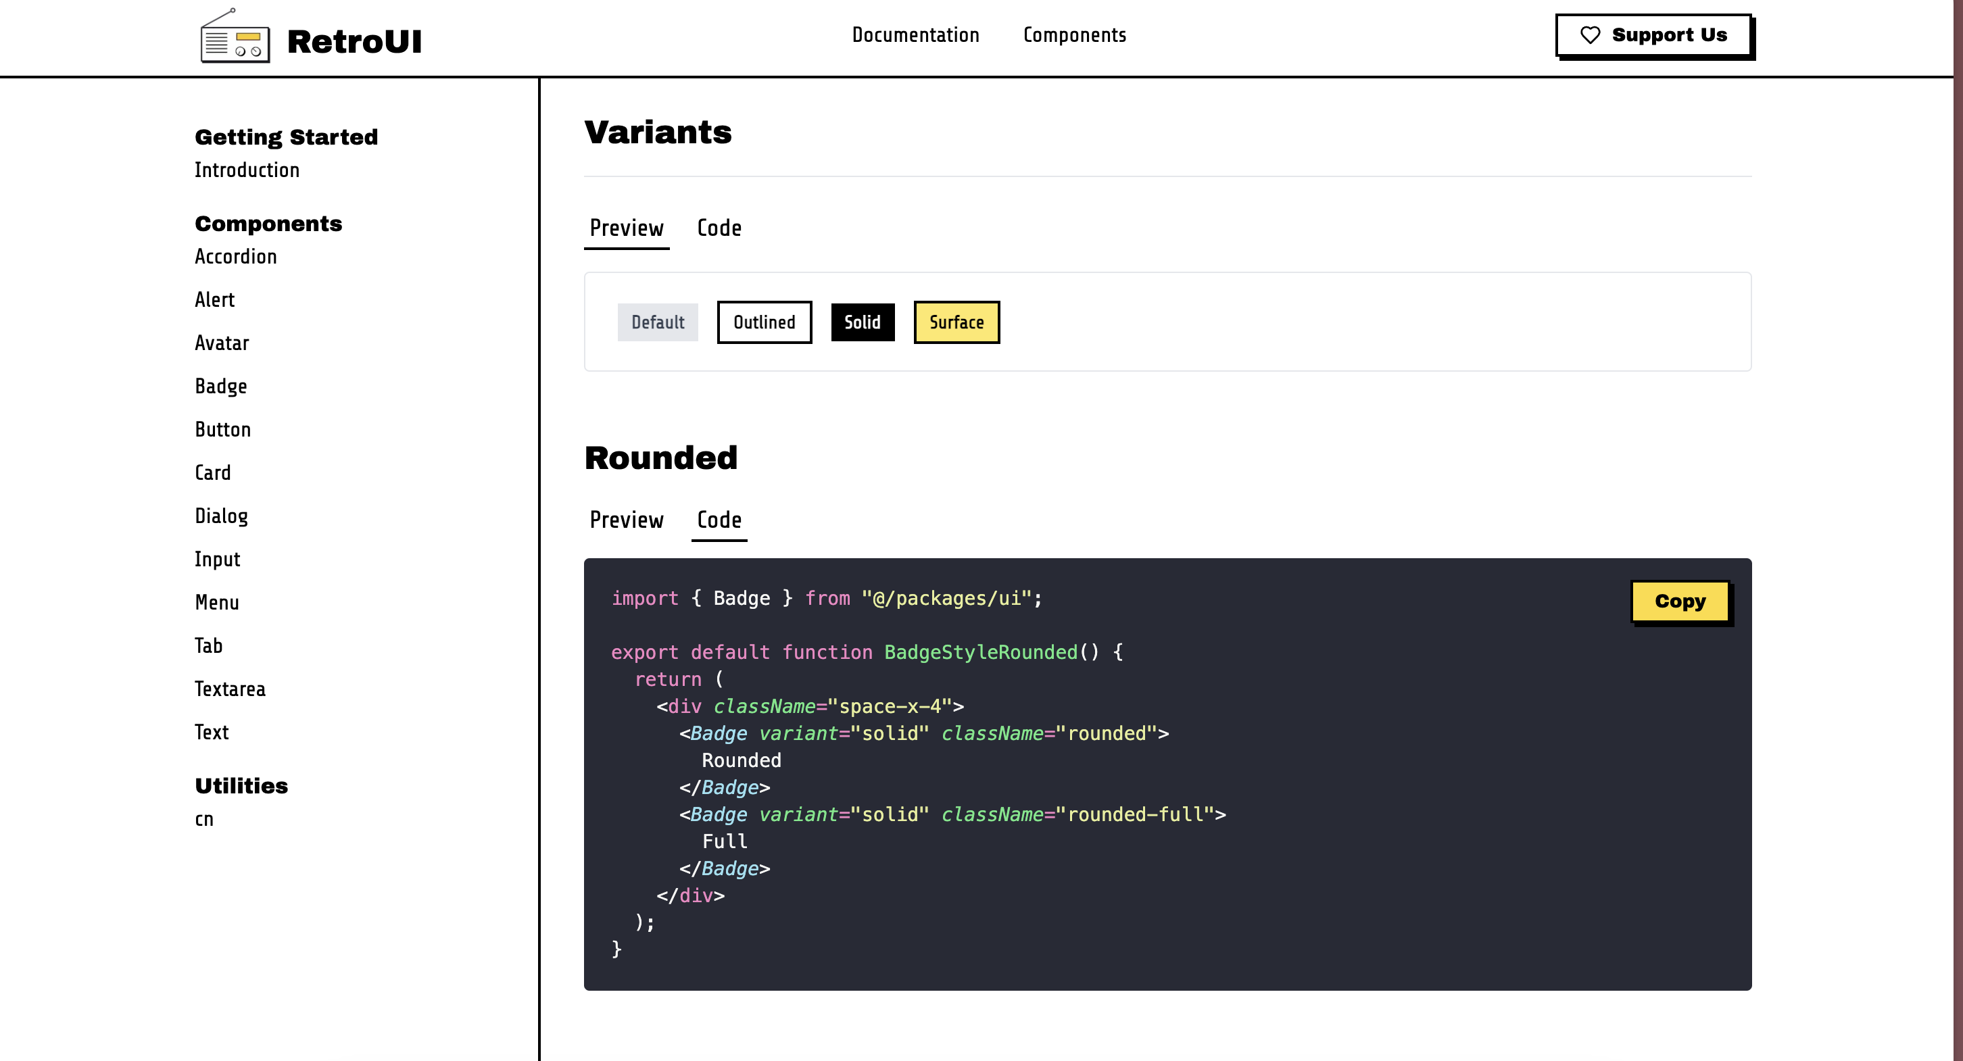Open the Dialog component page
1963x1061 pixels.
click(x=222, y=516)
